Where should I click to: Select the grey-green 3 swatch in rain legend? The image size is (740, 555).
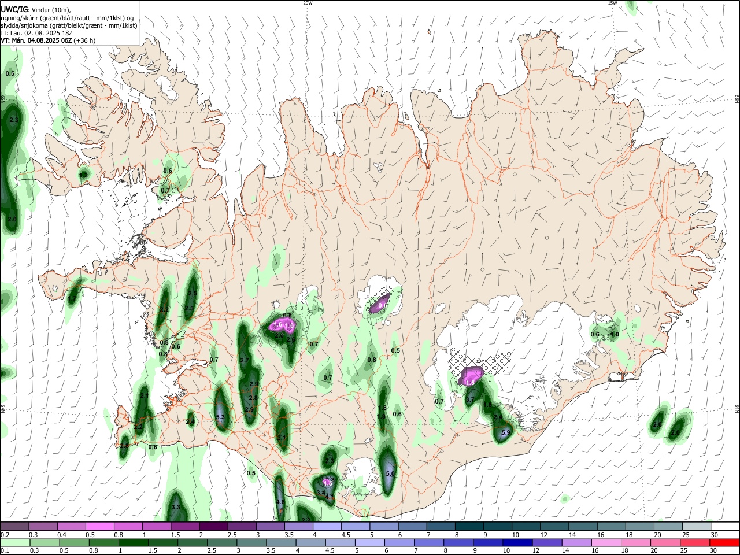coord(252,542)
